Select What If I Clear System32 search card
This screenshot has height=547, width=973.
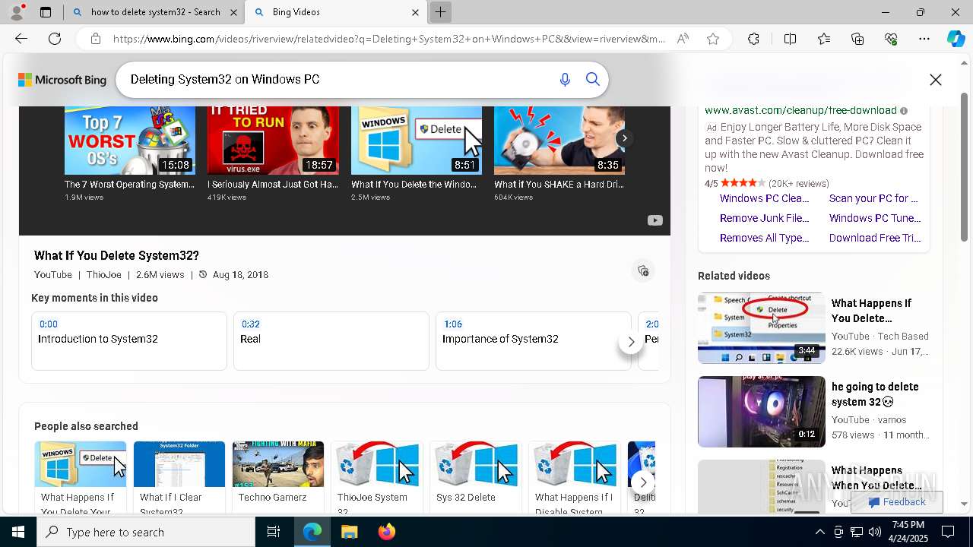(x=179, y=477)
